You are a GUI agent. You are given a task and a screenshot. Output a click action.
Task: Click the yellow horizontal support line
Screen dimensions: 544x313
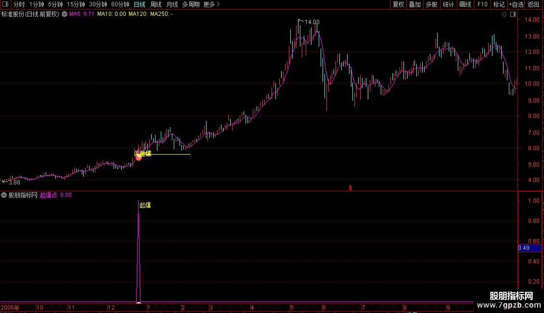(x=170, y=154)
